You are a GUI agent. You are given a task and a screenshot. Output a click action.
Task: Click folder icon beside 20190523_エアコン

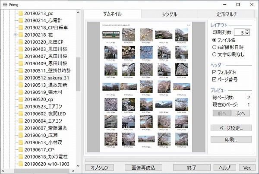pos(21,107)
